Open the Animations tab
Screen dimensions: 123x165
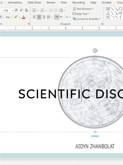click(15, 3)
